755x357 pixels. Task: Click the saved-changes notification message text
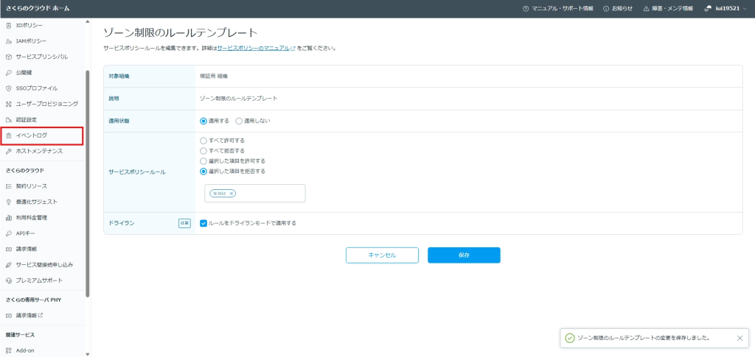tap(643, 338)
